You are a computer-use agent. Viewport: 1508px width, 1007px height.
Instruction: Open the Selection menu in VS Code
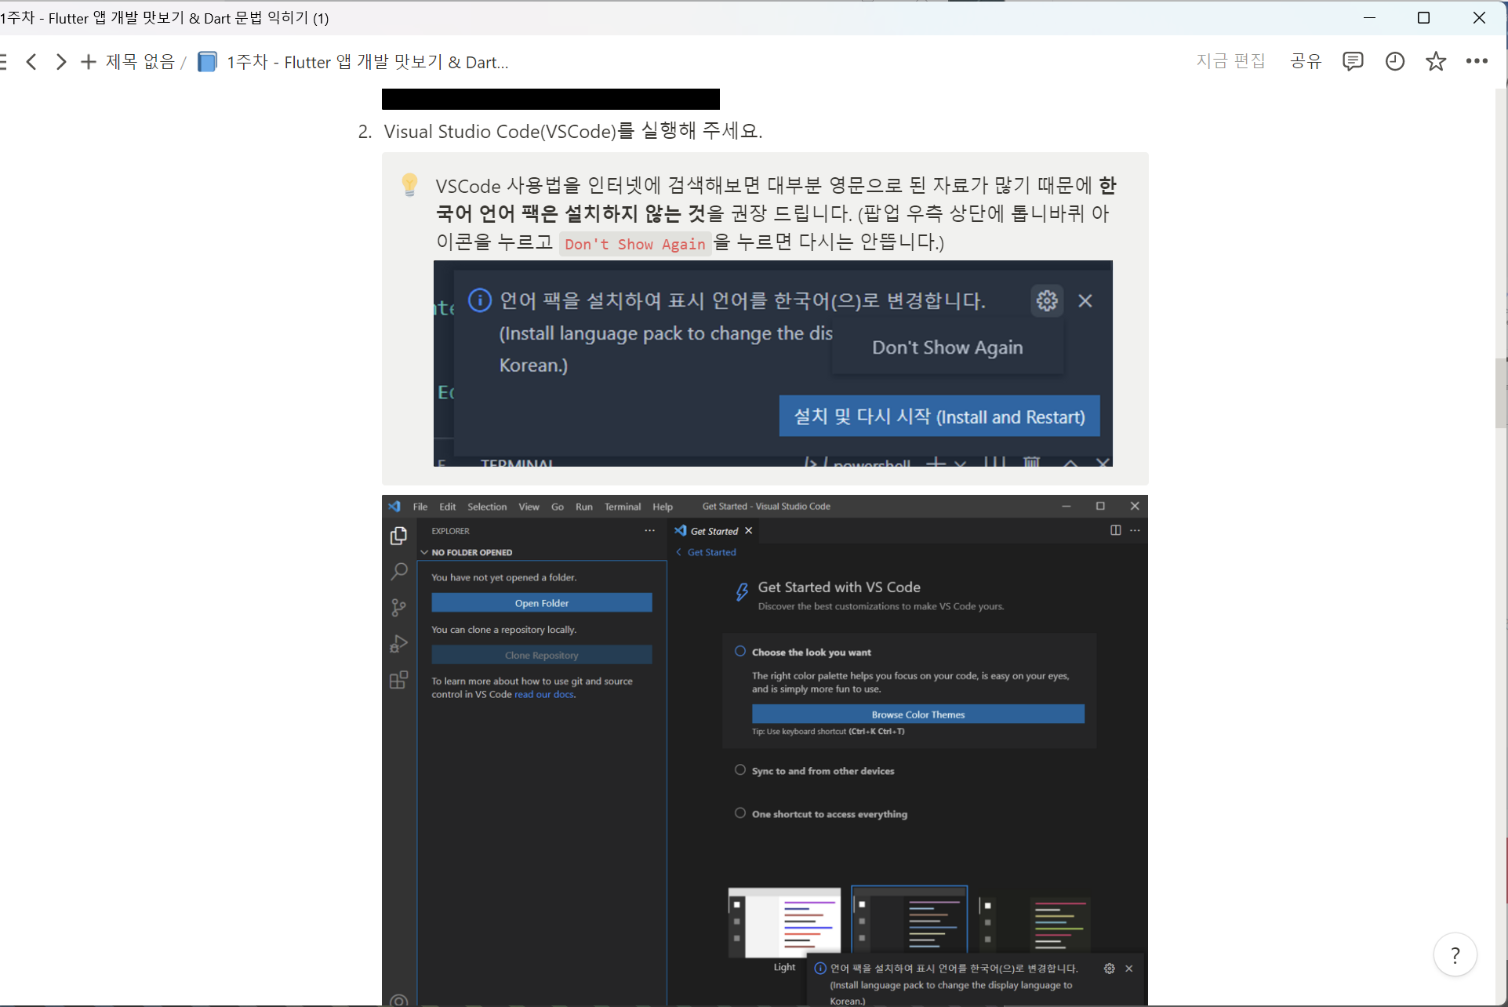[487, 507]
